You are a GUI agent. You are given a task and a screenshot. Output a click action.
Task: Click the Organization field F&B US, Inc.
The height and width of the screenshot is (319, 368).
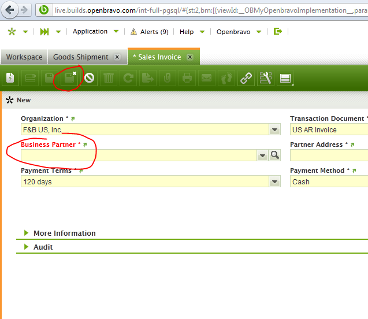tap(145, 129)
